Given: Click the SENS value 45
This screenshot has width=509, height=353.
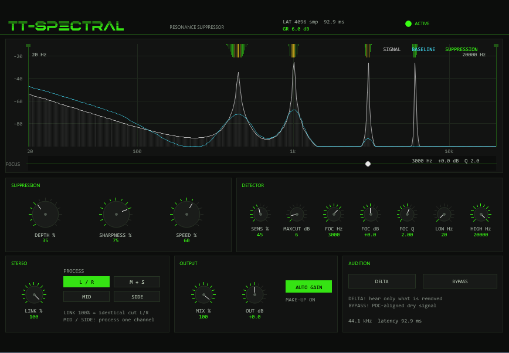Looking at the screenshot, I should pos(260,235).
